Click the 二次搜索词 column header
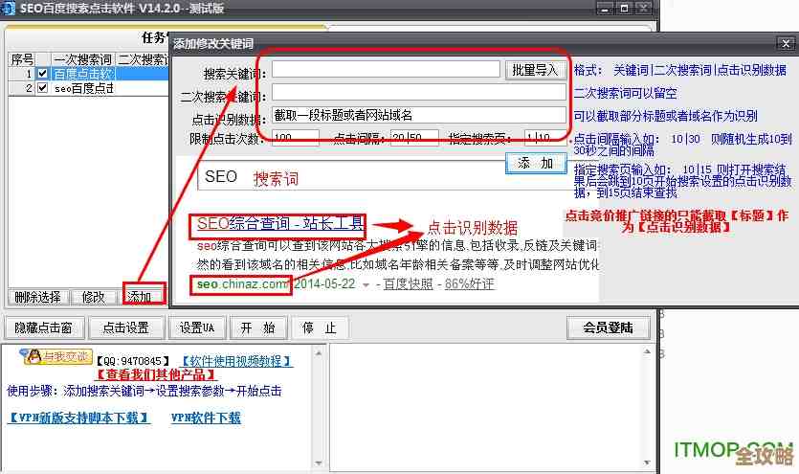 pyautogui.click(x=143, y=59)
